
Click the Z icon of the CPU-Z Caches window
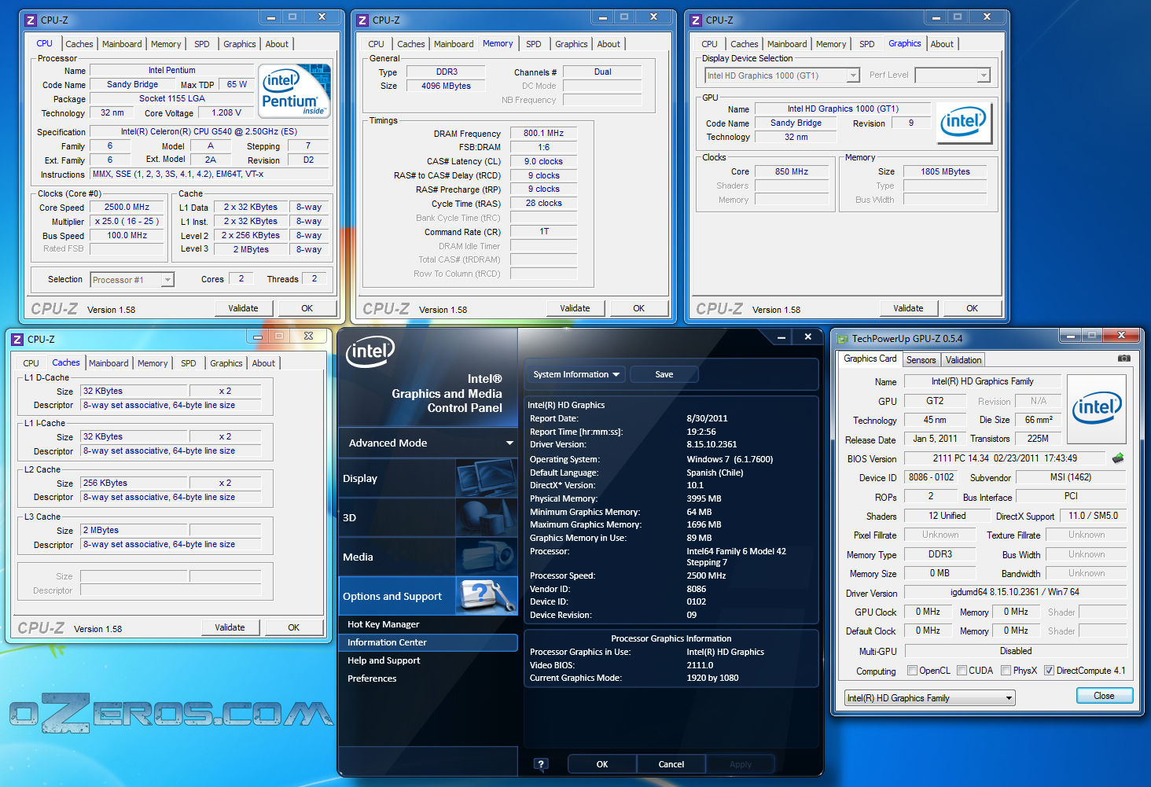pyautogui.click(x=17, y=339)
